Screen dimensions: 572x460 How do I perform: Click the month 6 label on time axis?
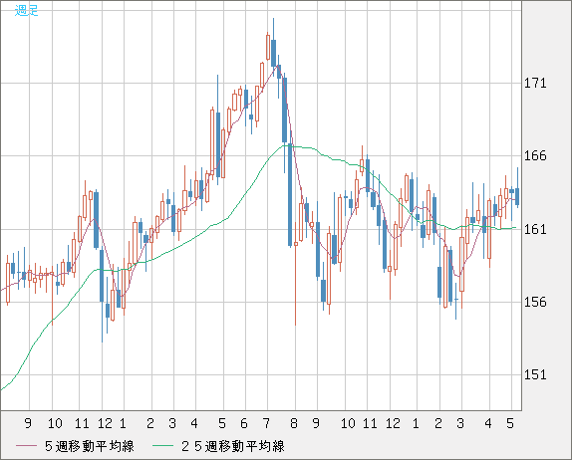[x=244, y=423]
